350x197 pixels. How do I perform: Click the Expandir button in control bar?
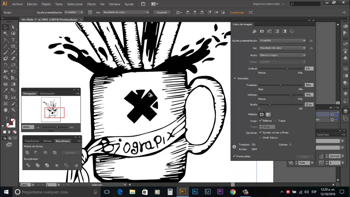162,12
